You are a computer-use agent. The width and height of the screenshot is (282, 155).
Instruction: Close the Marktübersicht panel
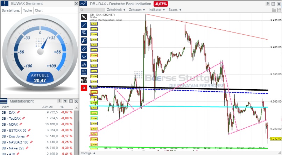(x=76, y=101)
